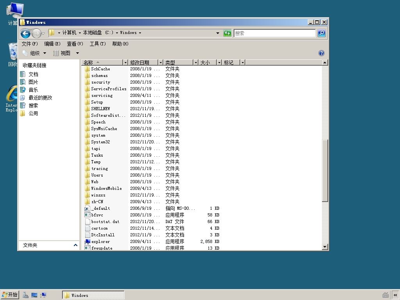Screen dimensions: 400x300
Task: Click the green Refresh button beside address bar
Action: click(227, 33)
